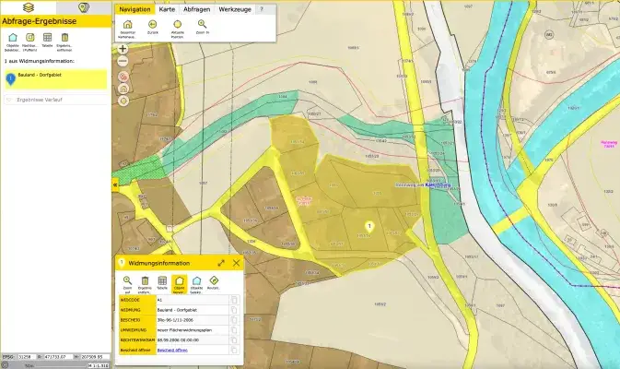The width and height of the screenshot is (620, 369).
Task: Maximize the Widmungsinformation popup
Action: click(x=221, y=263)
